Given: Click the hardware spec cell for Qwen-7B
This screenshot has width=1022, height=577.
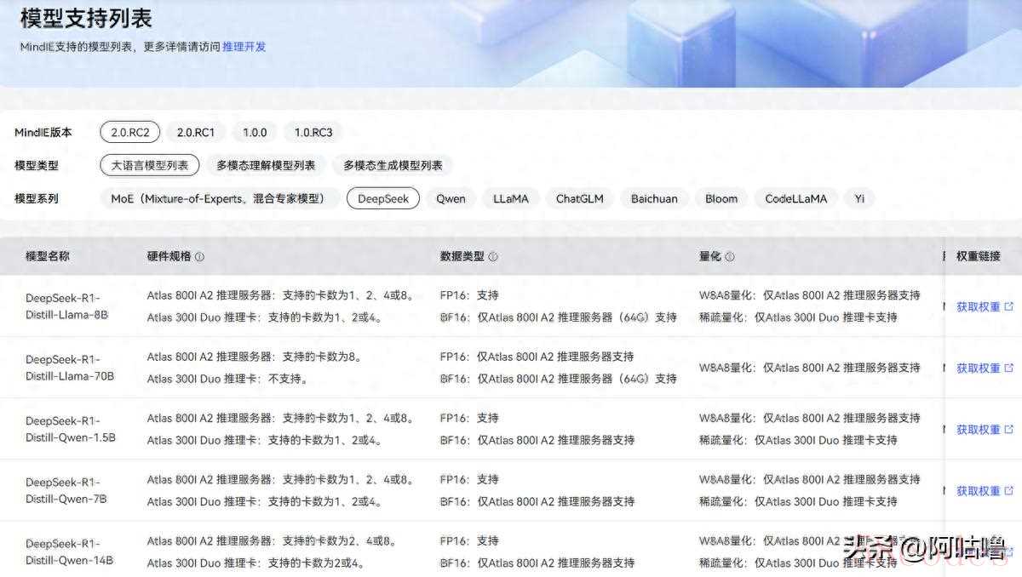Looking at the screenshot, I should coord(281,491).
